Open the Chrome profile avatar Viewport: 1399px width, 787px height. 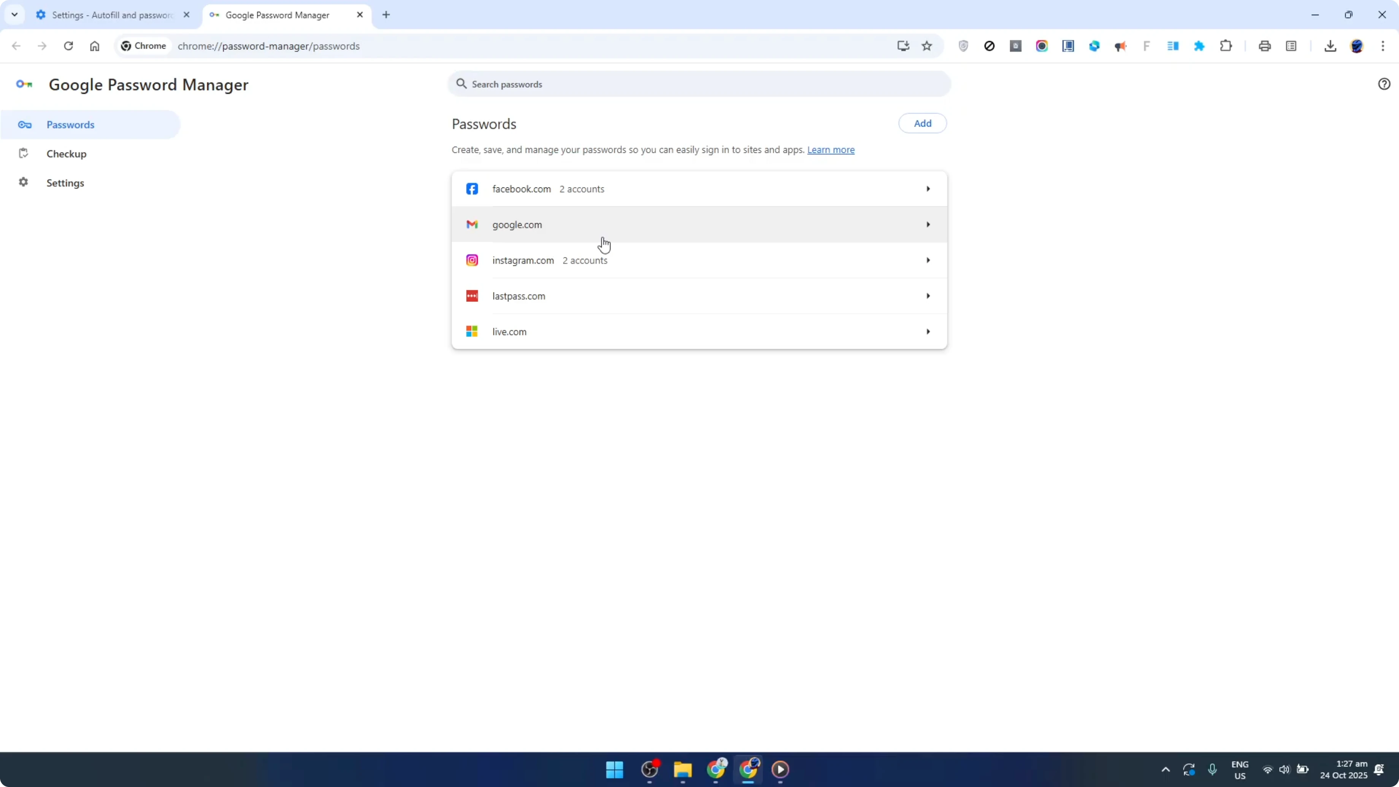1357,46
